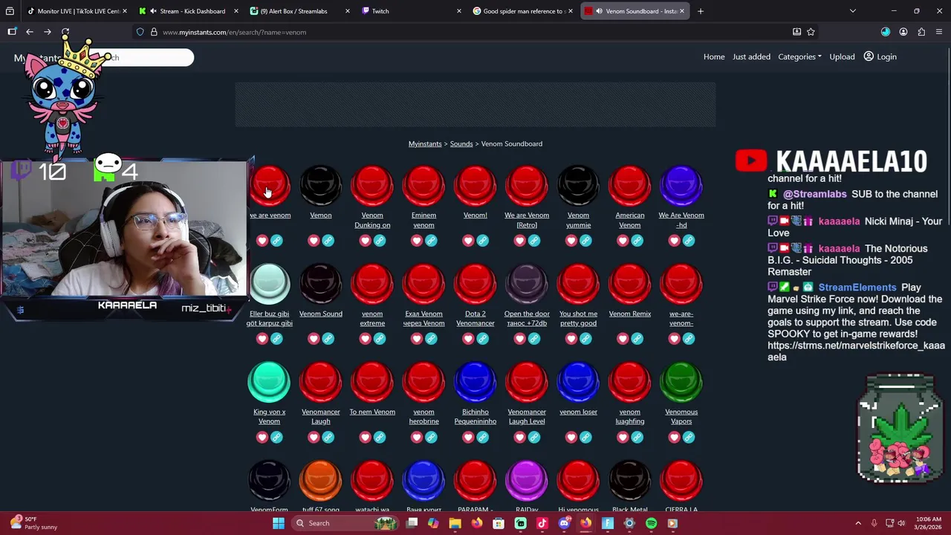Click the Windows taskbar Search box
The image size is (951, 535).
coord(344,523)
